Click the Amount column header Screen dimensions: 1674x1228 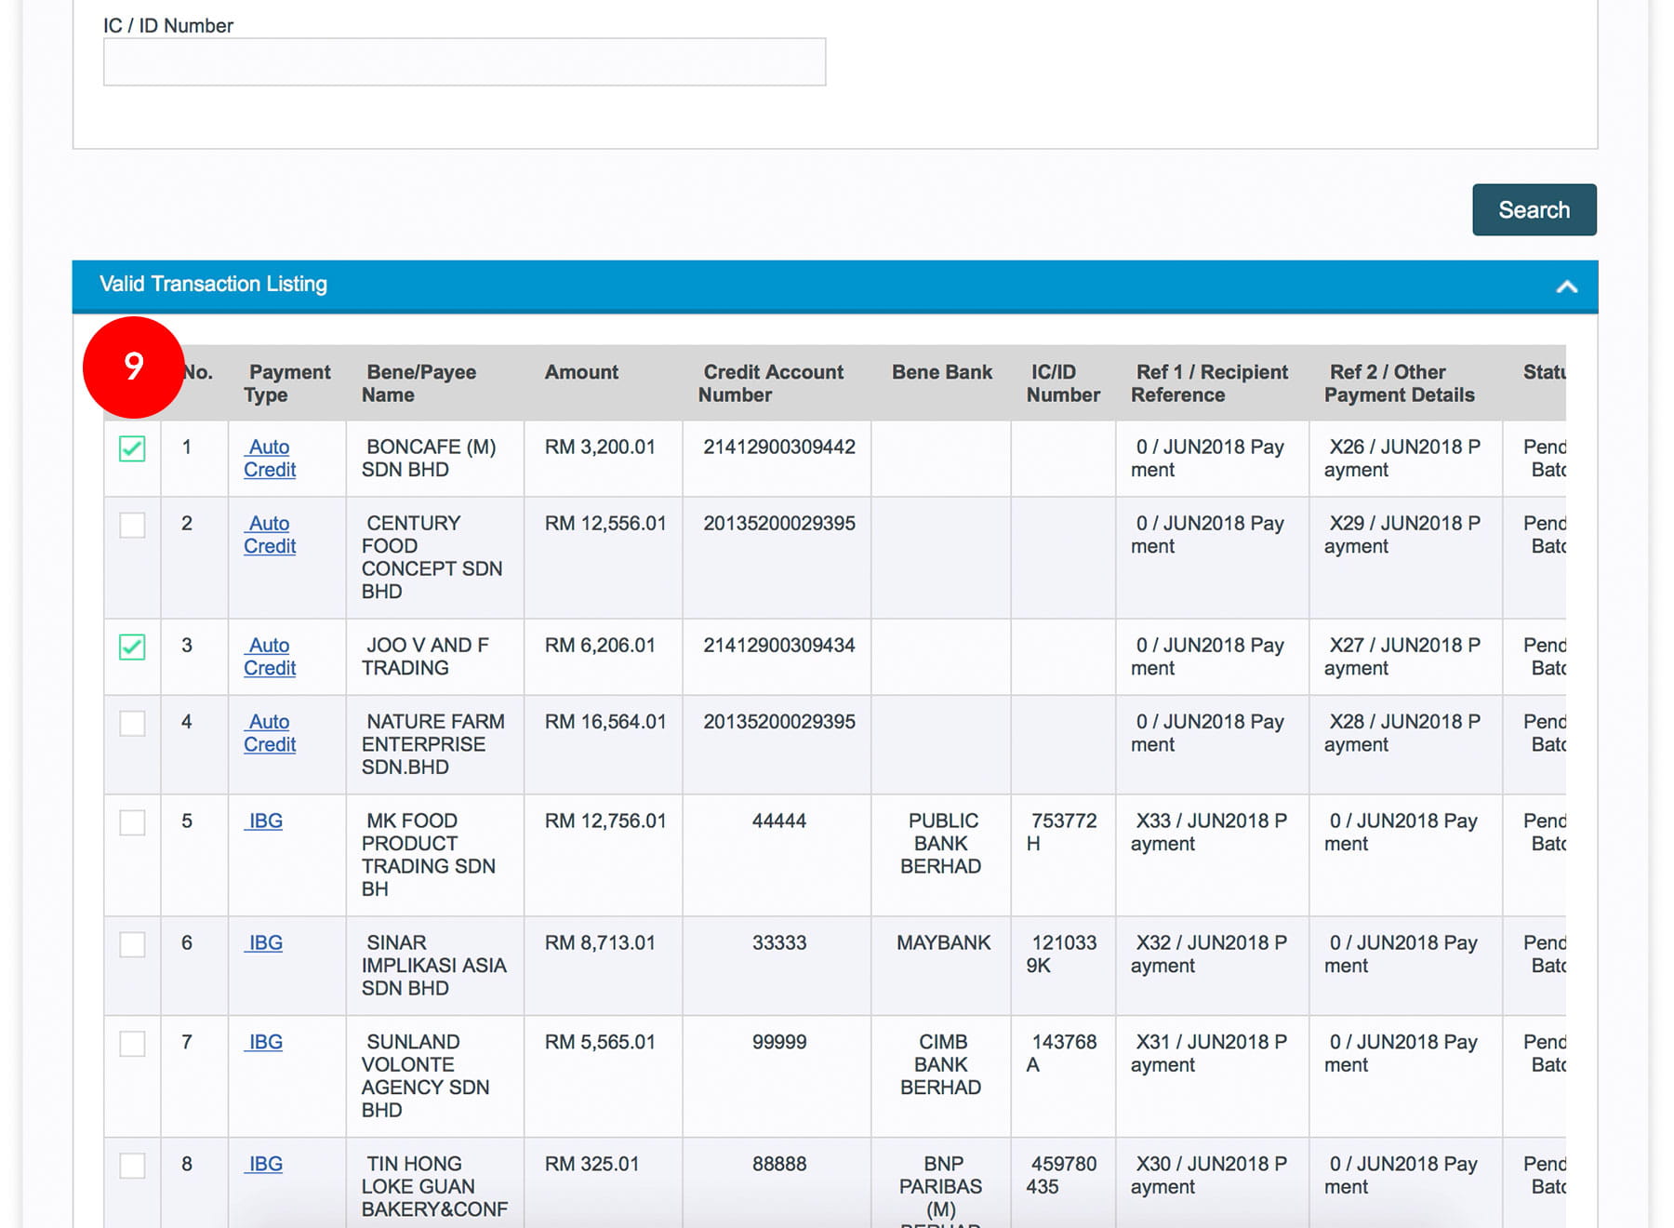[581, 372]
